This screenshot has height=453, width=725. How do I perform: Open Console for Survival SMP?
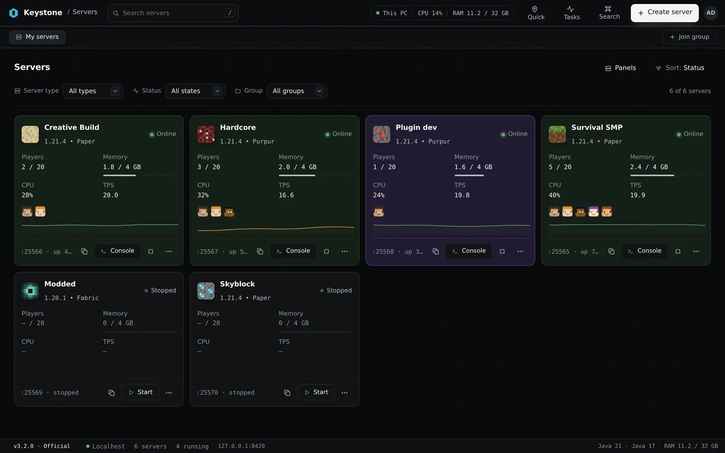point(644,251)
